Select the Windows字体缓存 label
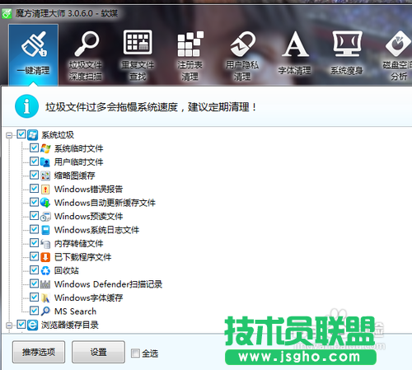 88,297
